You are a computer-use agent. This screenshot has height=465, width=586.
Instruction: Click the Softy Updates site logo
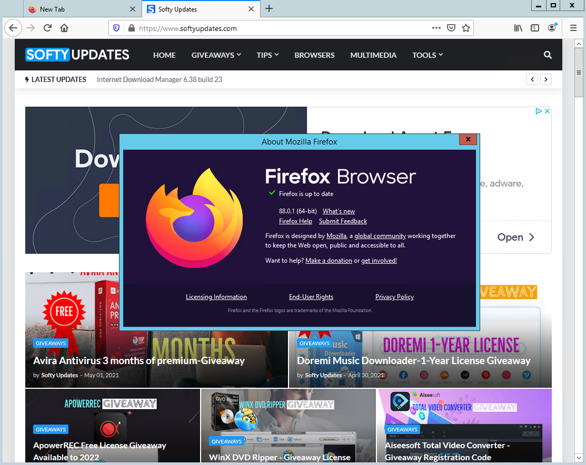(77, 55)
